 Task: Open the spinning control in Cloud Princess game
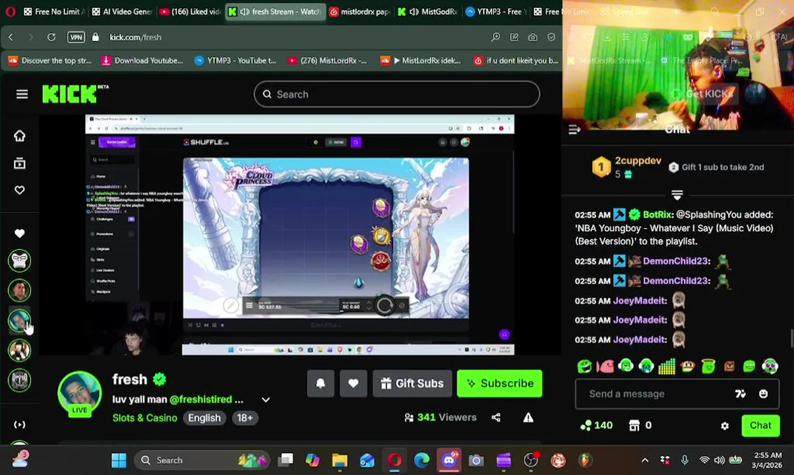[x=384, y=305]
